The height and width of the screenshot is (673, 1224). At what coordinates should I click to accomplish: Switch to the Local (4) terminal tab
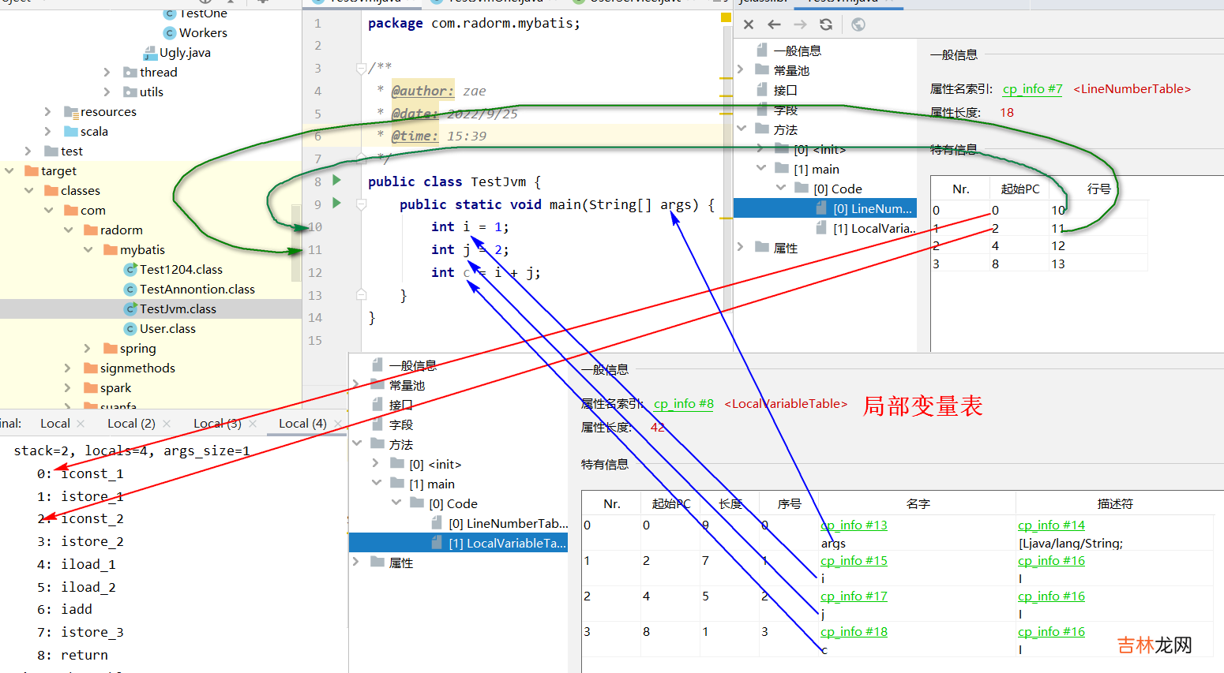click(302, 424)
